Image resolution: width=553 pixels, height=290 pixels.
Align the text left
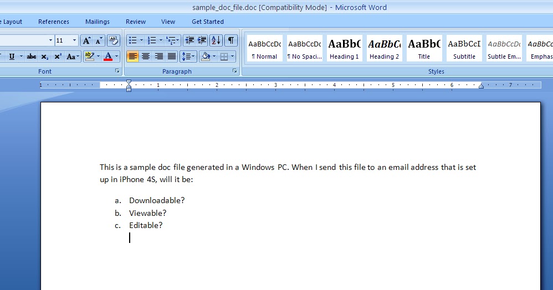(132, 56)
